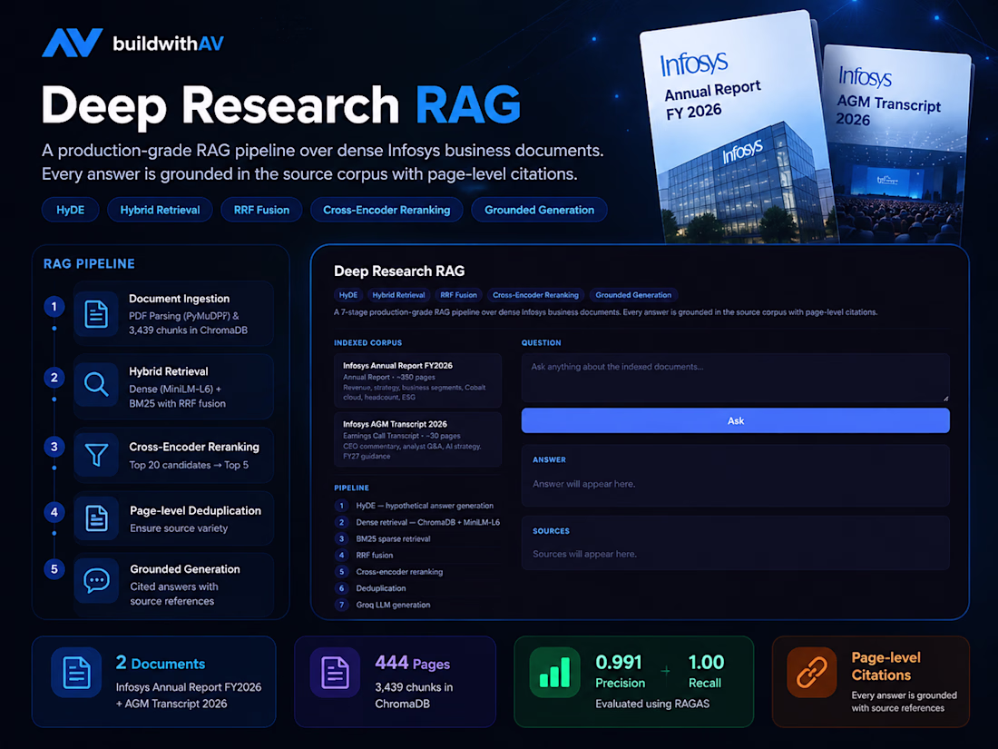Screen dimensions: 998x749
Task: Click the Ask button
Action: pyautogui.click(x=735, y=421)
